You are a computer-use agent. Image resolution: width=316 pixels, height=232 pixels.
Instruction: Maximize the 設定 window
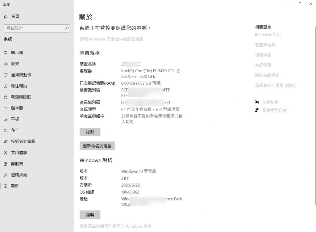[300, 4]
